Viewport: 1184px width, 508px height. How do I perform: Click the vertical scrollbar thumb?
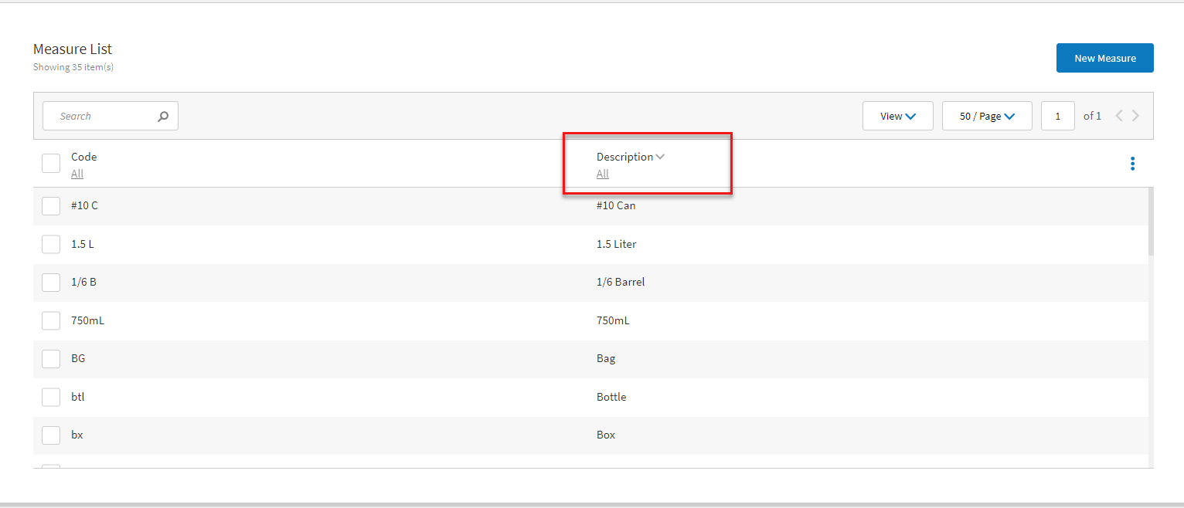pos(1151,222)
